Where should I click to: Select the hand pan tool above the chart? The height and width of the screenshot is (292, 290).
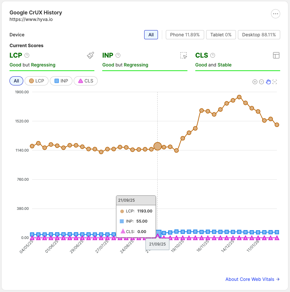point(268,82)
